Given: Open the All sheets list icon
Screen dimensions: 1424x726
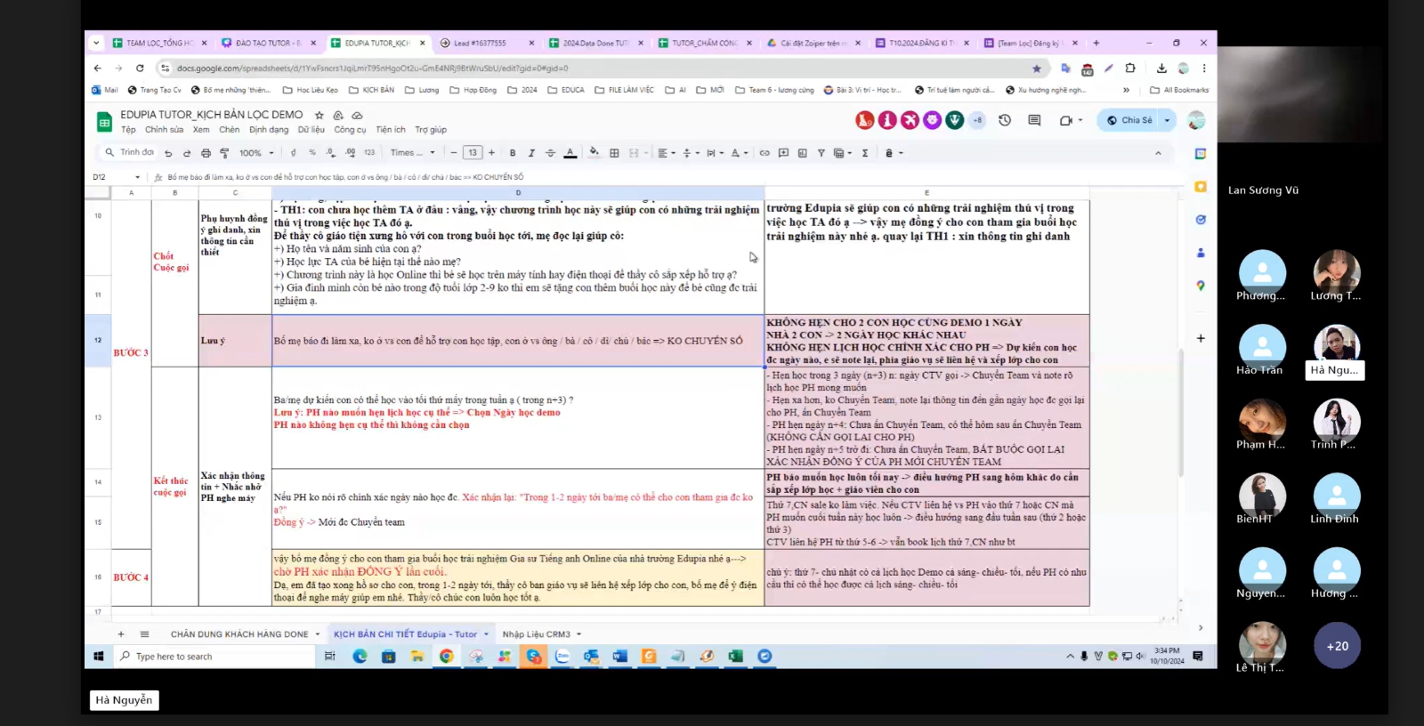Looking at the screenshot, I should pos(144,634).
